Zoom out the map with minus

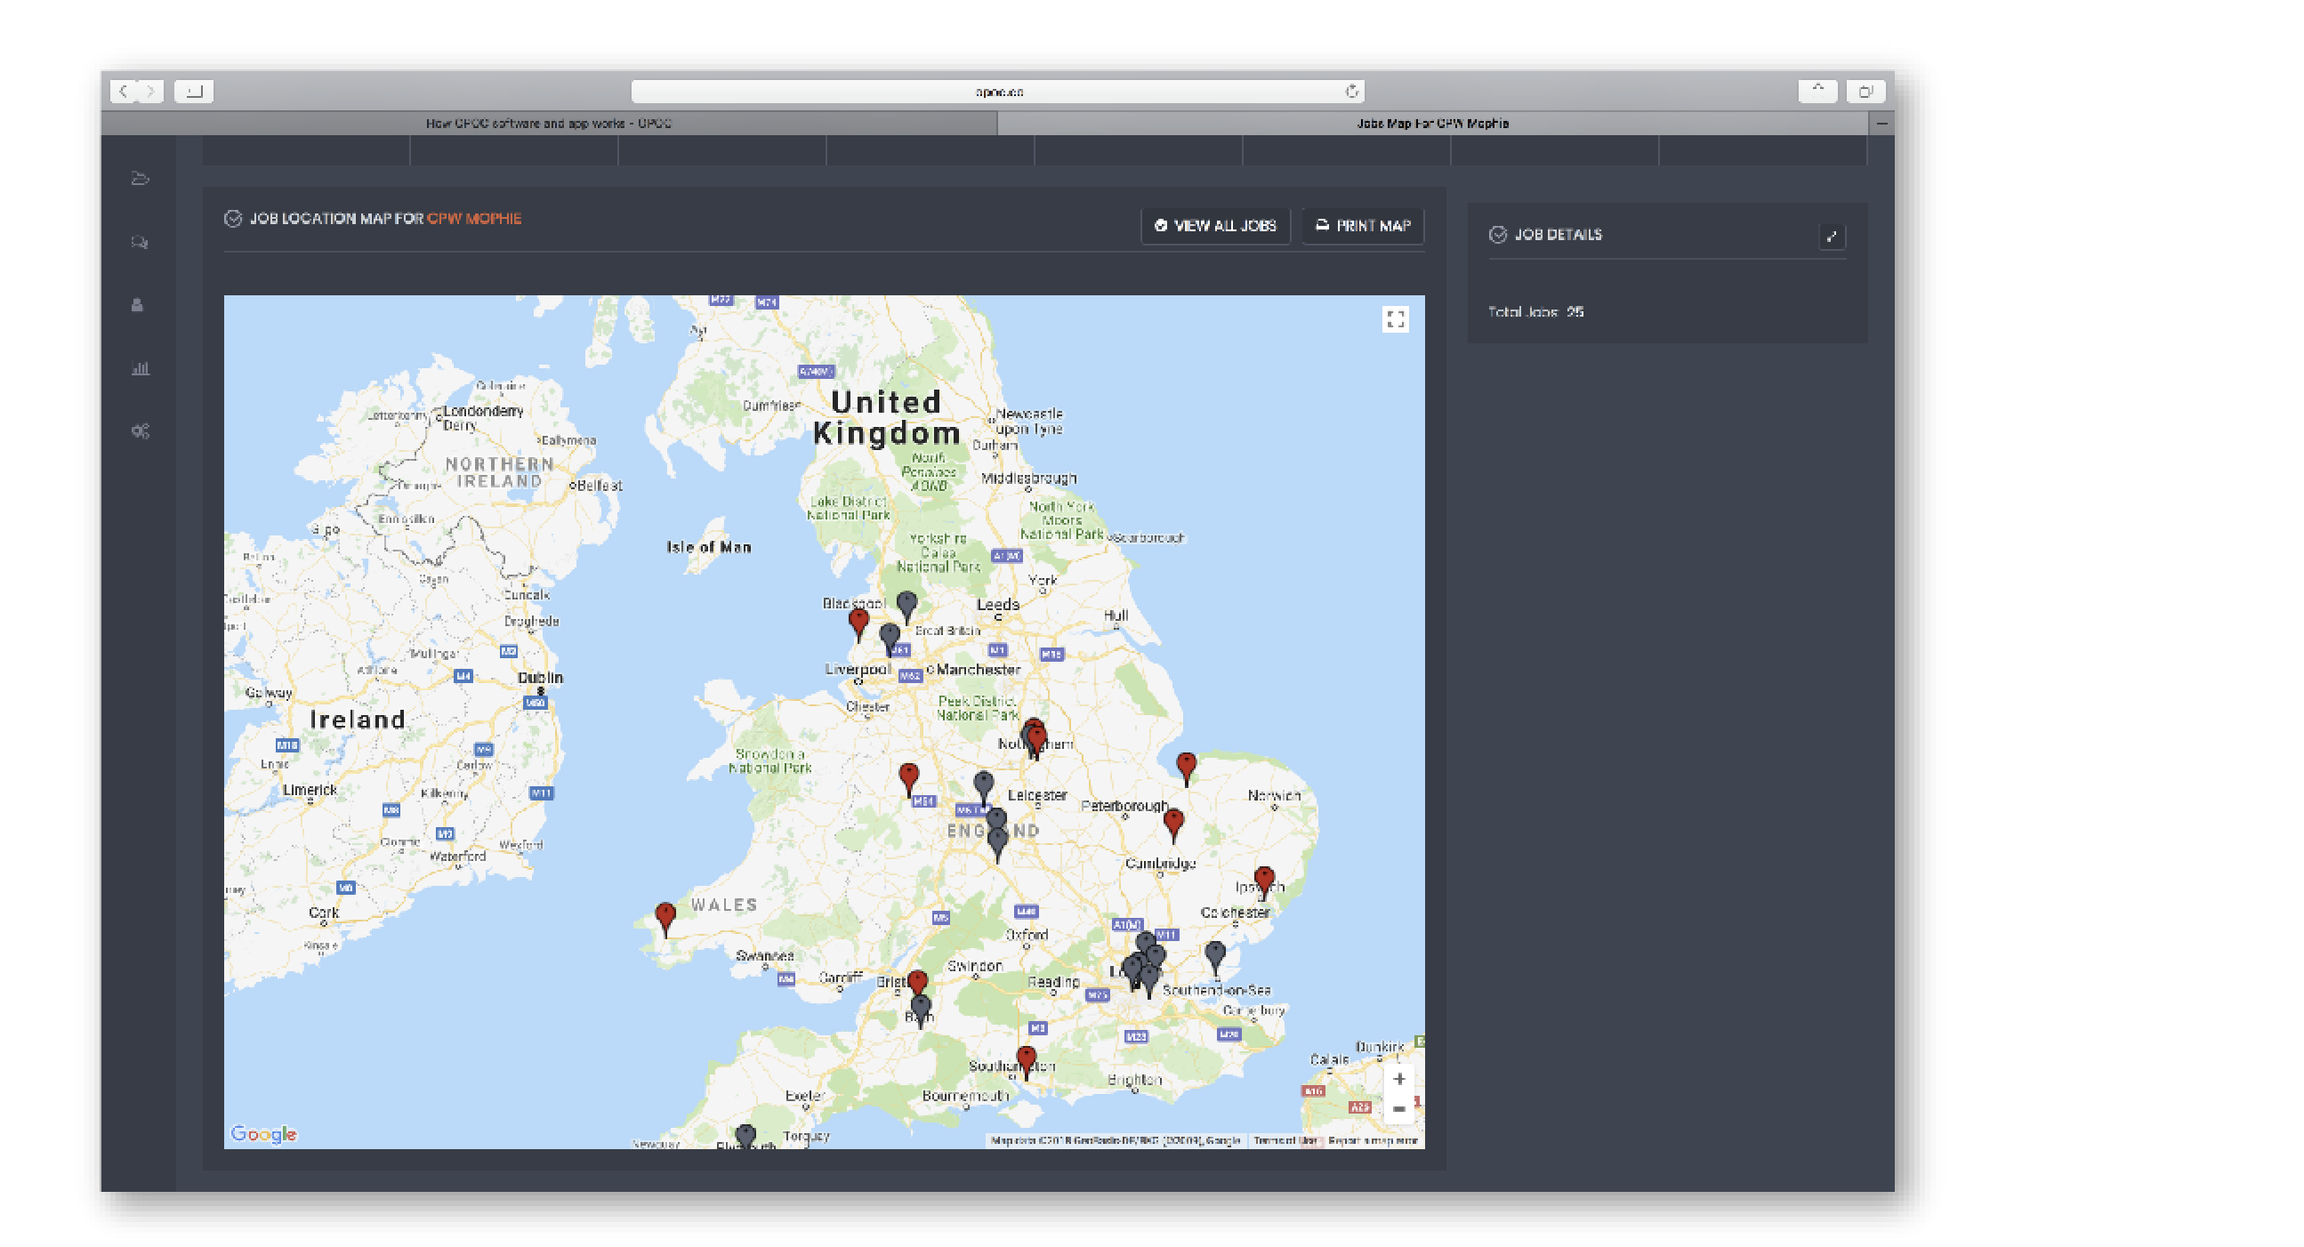click(1398, 1109)
